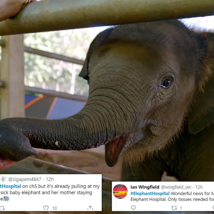Open the blue Hospital hashtag in left tweet

point(10,186)
